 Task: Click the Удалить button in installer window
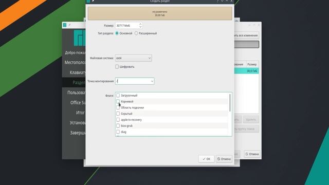[x=251, y=120]
